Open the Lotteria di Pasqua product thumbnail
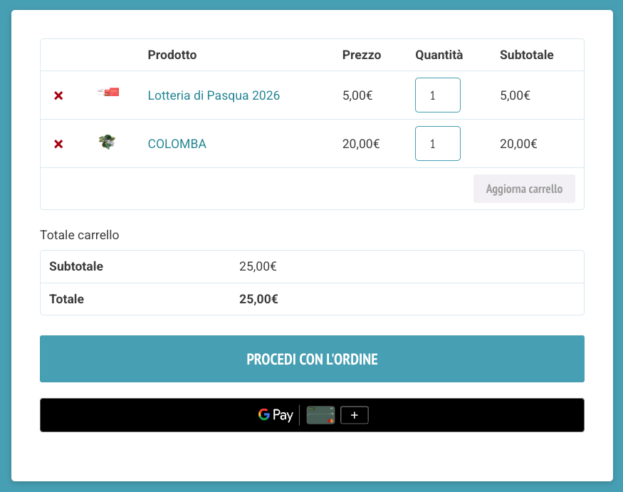 point(108,92)
